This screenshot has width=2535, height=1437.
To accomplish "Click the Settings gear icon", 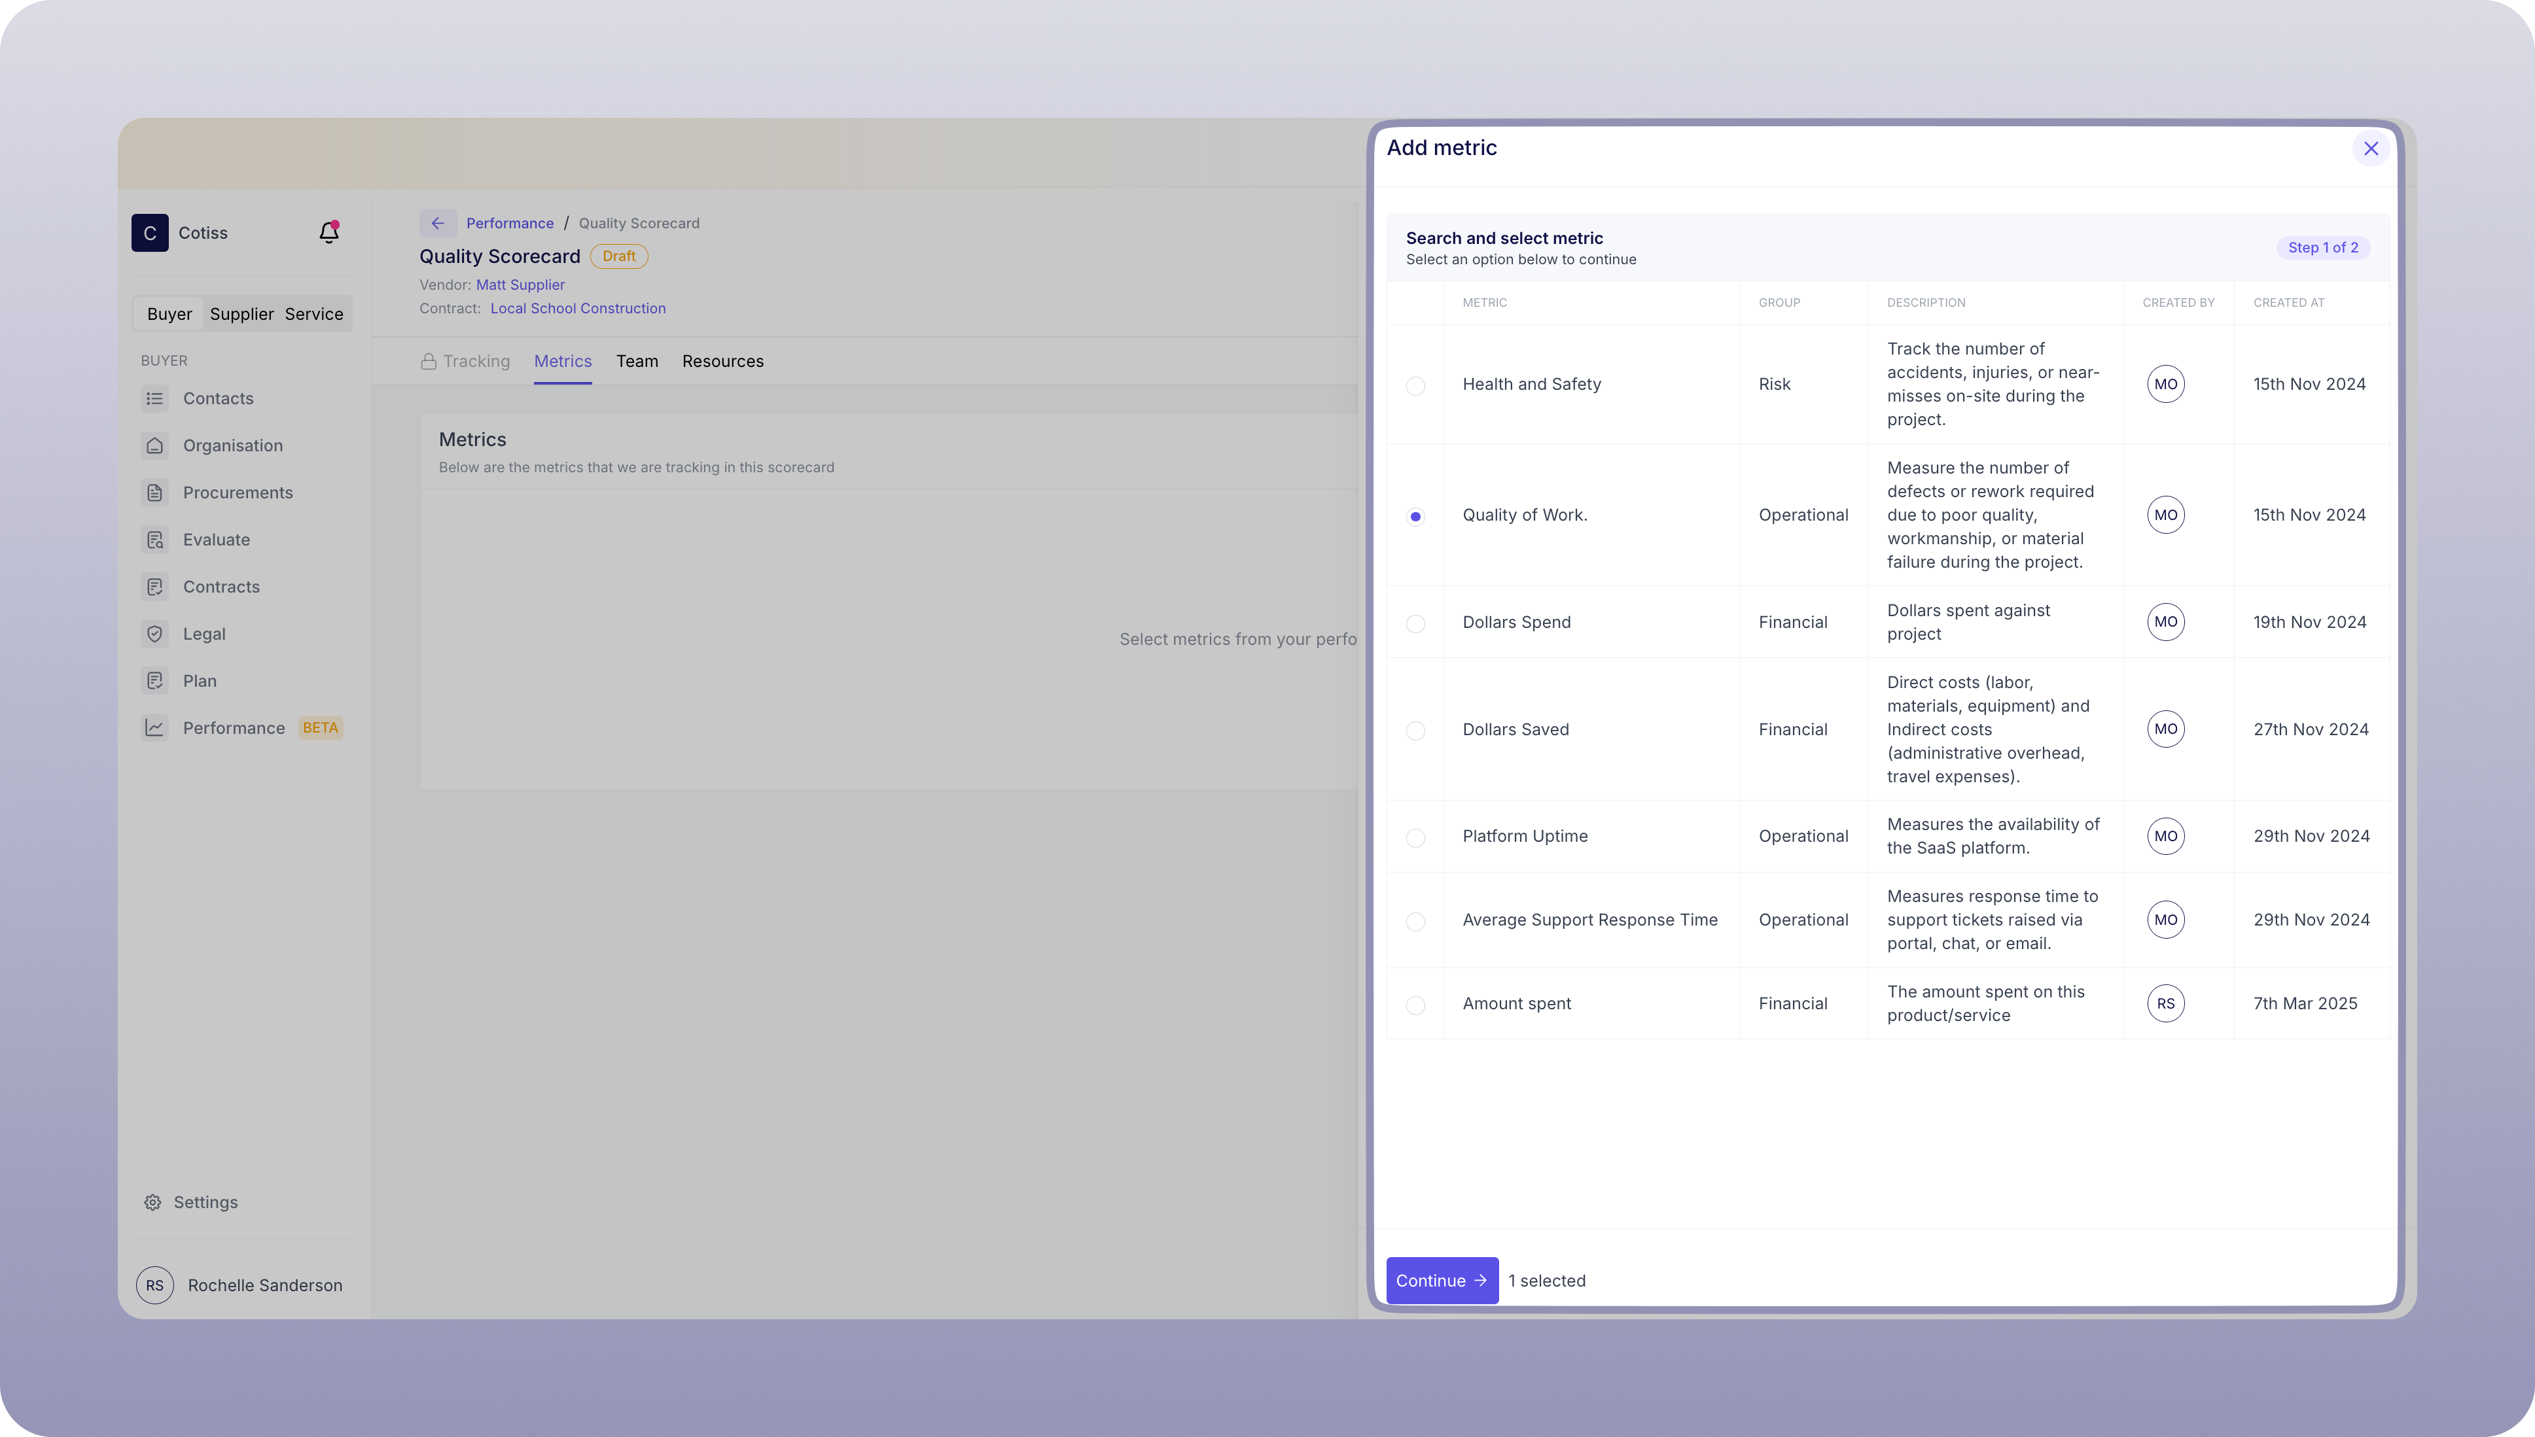I will (152, 1202).
